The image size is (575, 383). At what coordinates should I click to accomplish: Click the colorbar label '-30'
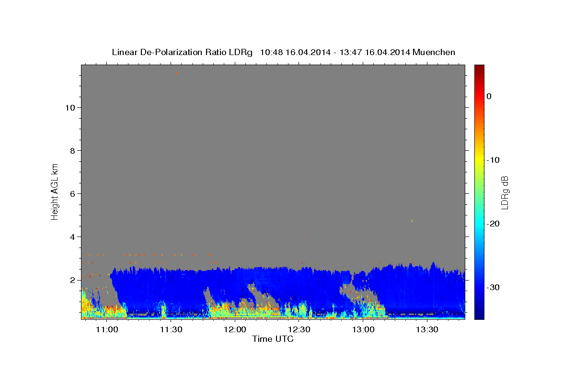494,287
